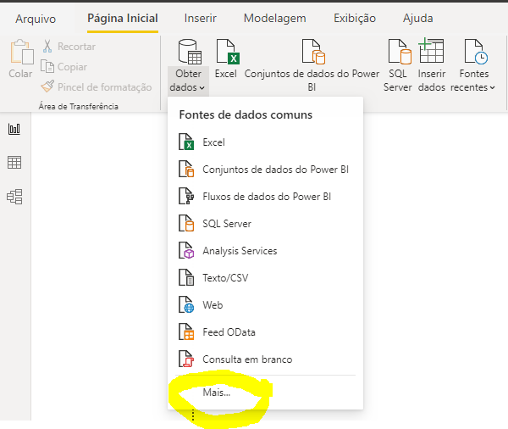Select Web data source
508x429 pixels.
[x=265, y=305]
